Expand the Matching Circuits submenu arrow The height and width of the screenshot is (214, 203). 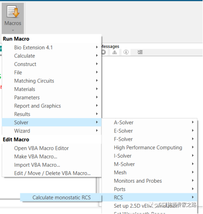tap(97, 80)
